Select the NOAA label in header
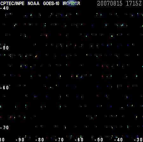143x142 pixels. pyautogui.click(x=33, y=4)
